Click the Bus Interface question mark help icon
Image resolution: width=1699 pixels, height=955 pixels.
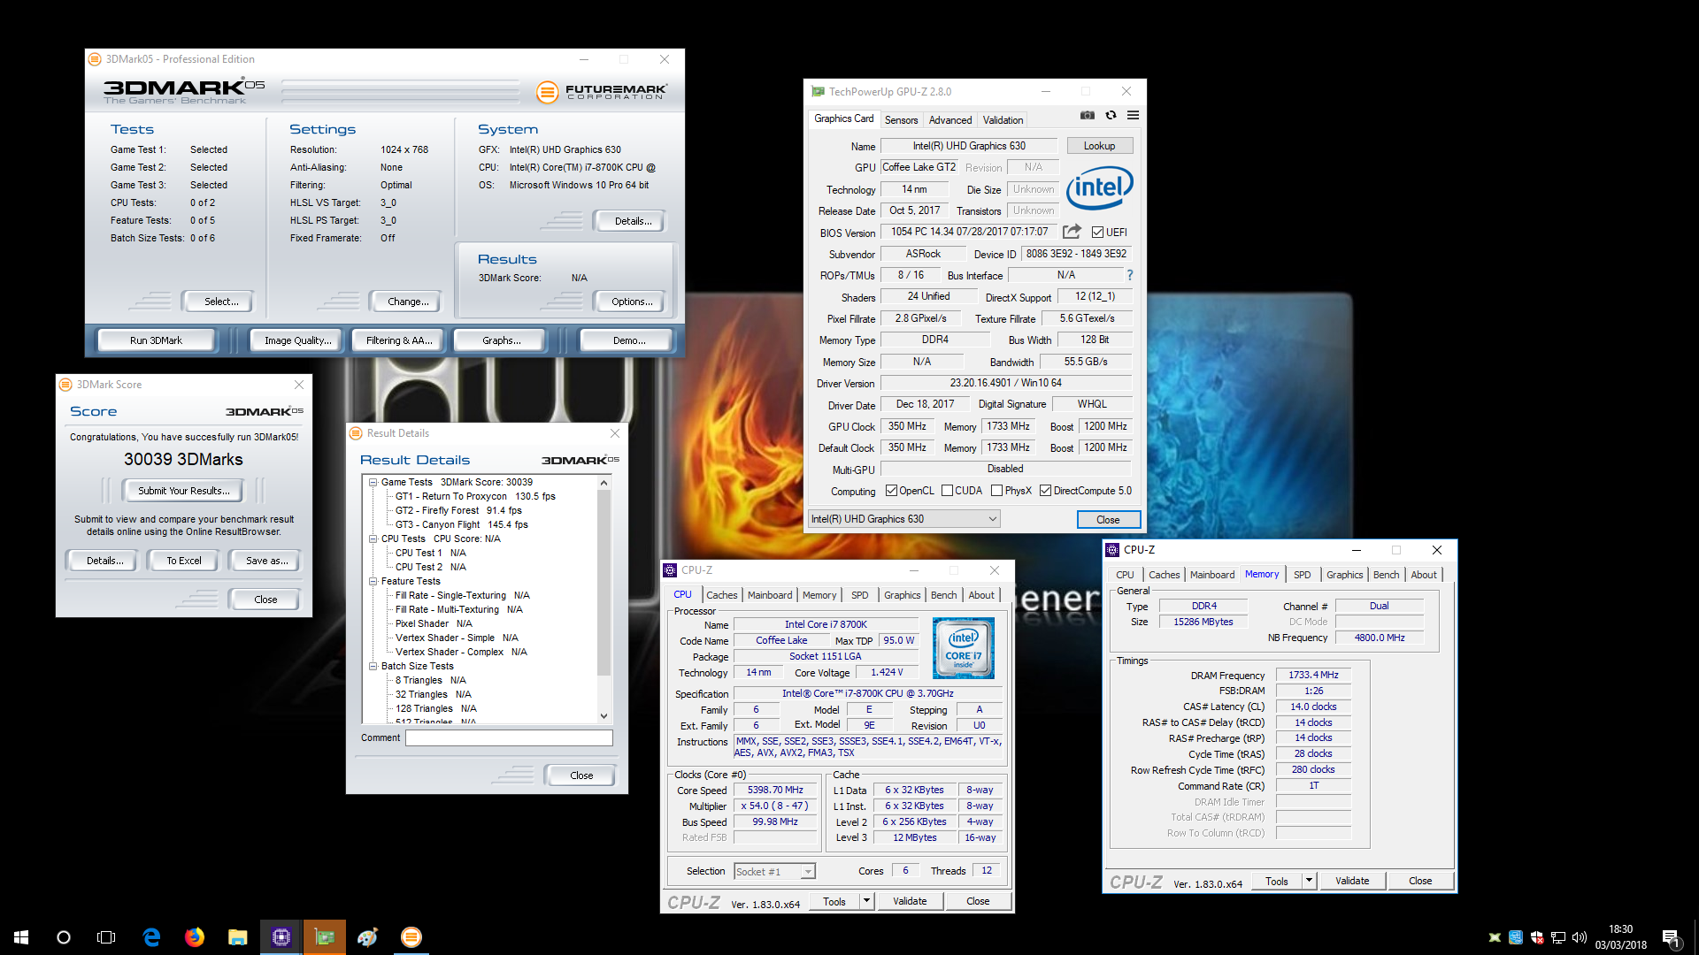click(1130, 275)
